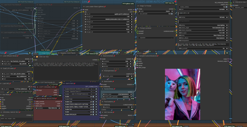Click the collapse dot on SWITCHER node
The width and height of the screenshot is (247, 127).
point(64,84)
